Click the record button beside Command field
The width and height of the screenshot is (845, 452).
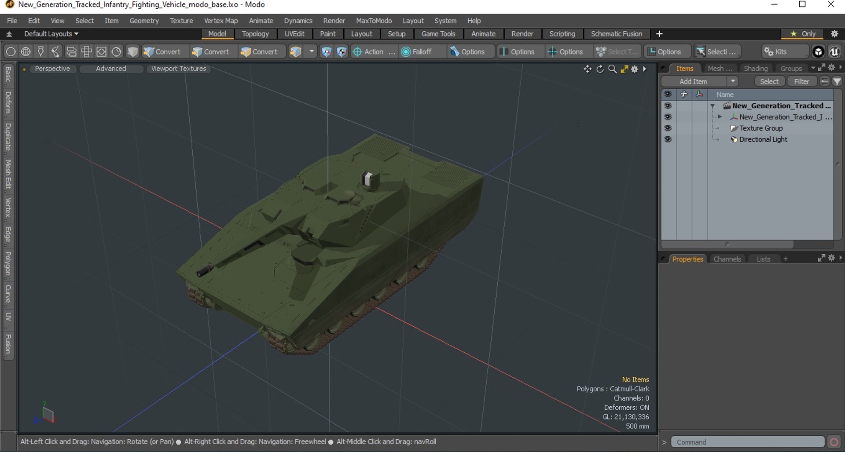pyautogui.click(x=834, y=442)
